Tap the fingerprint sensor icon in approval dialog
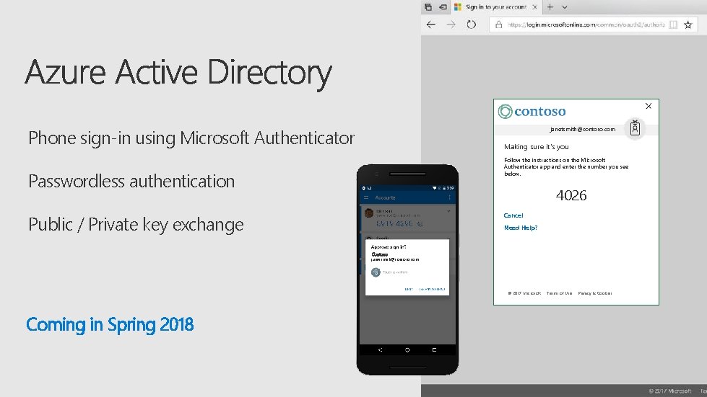The width and height of the screenshot is (707, 397). click(x=376, y=272)
